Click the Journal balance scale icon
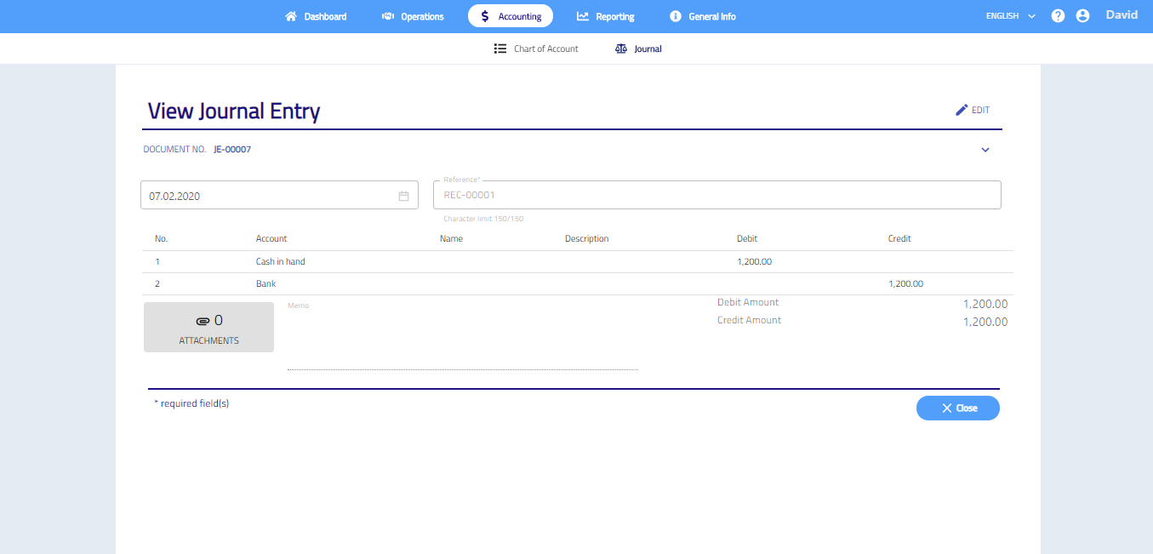Viewport: 1153px width, 554px height. tap(620, 49)
